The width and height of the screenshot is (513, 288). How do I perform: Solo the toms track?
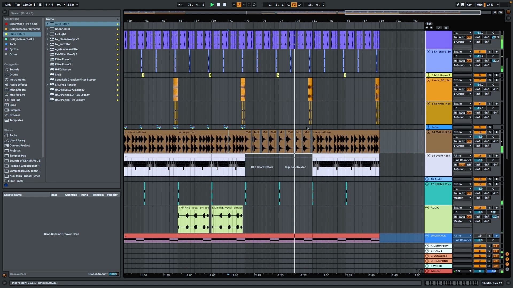pyautogui.click(x=490, y=127)
